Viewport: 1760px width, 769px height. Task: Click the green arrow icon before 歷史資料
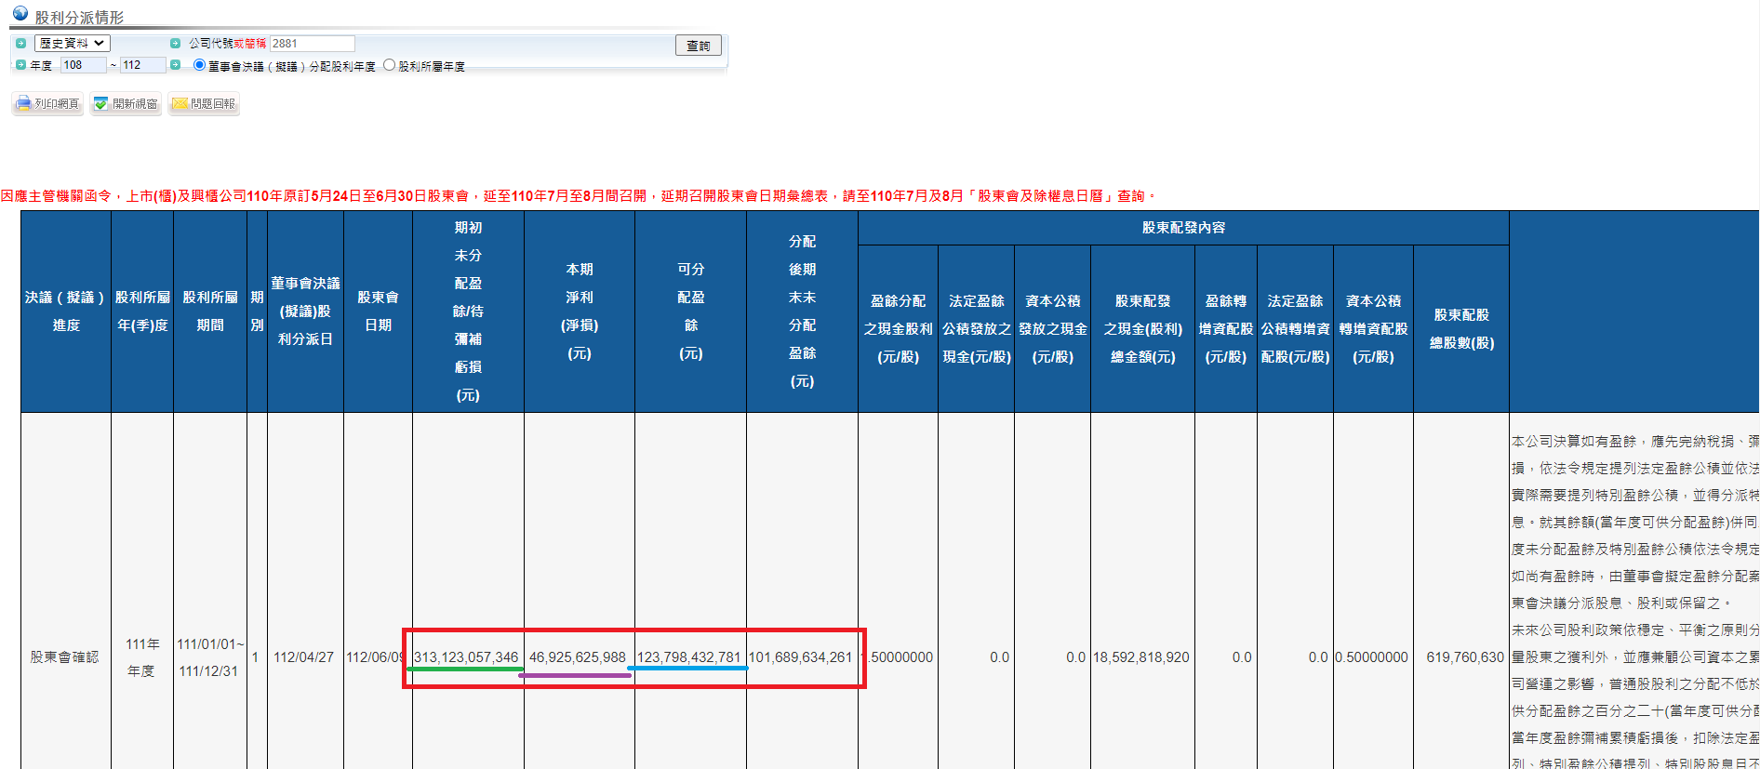20,44
